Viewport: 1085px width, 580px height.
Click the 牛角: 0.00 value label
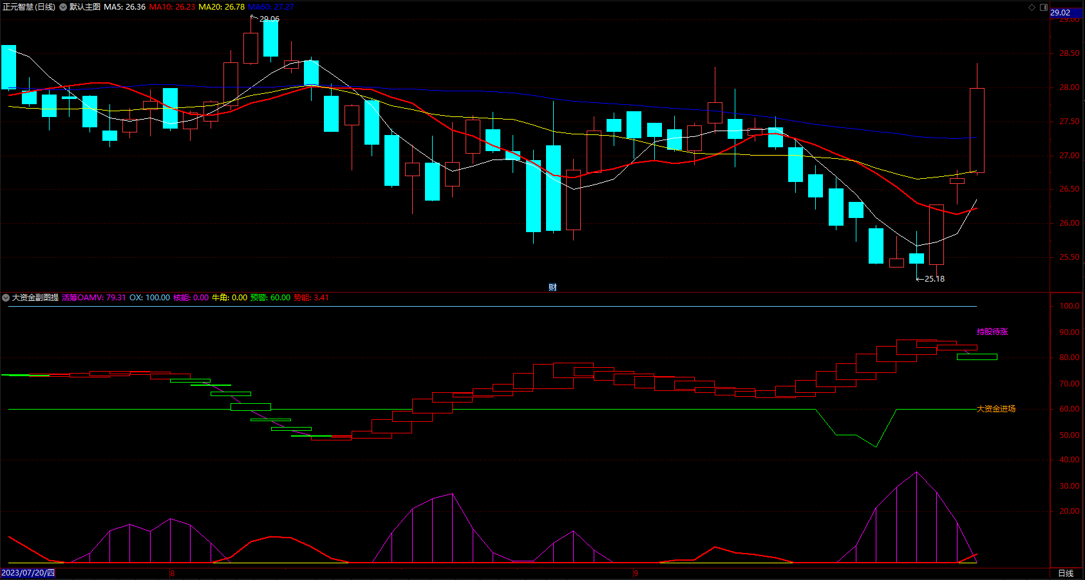[x=229, y=298]
